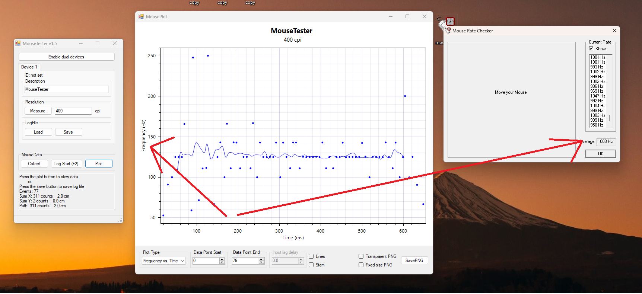Switch to the Device 1 tab
This screenshot has width=642, height=294.
pyautogui.click(x=29, y=67)
